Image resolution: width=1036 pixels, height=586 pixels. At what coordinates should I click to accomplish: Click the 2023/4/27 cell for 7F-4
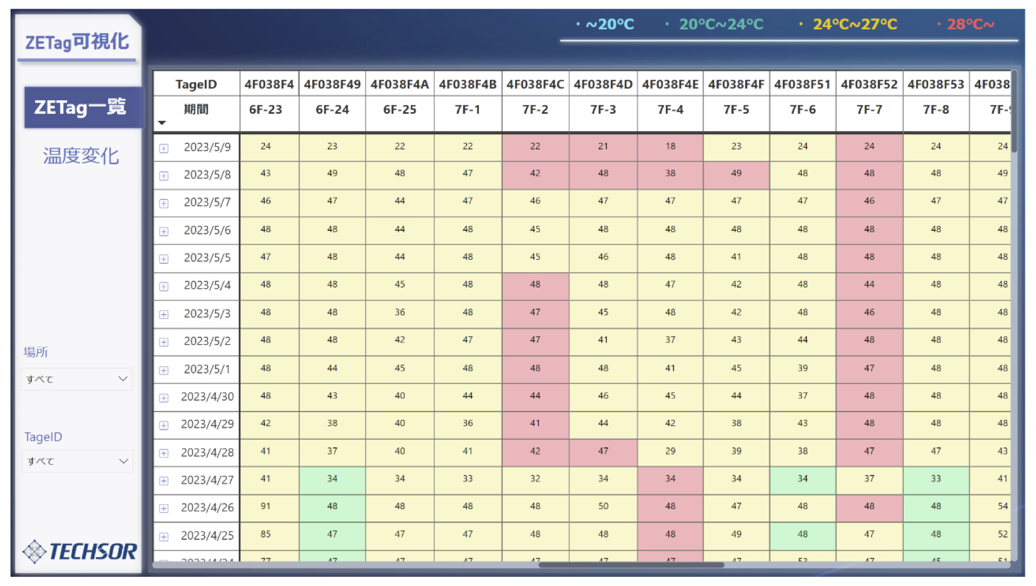click(x=670, y=479)
